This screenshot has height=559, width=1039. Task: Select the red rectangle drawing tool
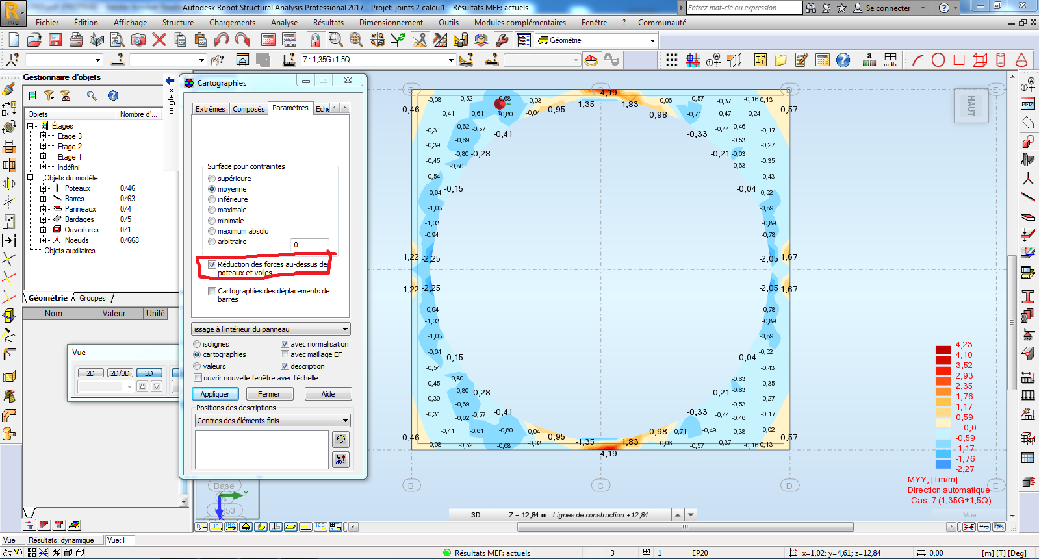tap(959, 60)
